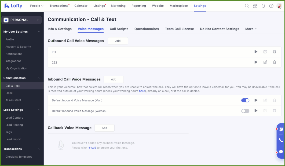The image size is (285, 166).
Task: Collapse the Communication sidebar section
Action: [39, 78]
